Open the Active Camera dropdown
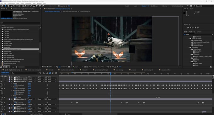214x115 pixels. pos(94,67)
